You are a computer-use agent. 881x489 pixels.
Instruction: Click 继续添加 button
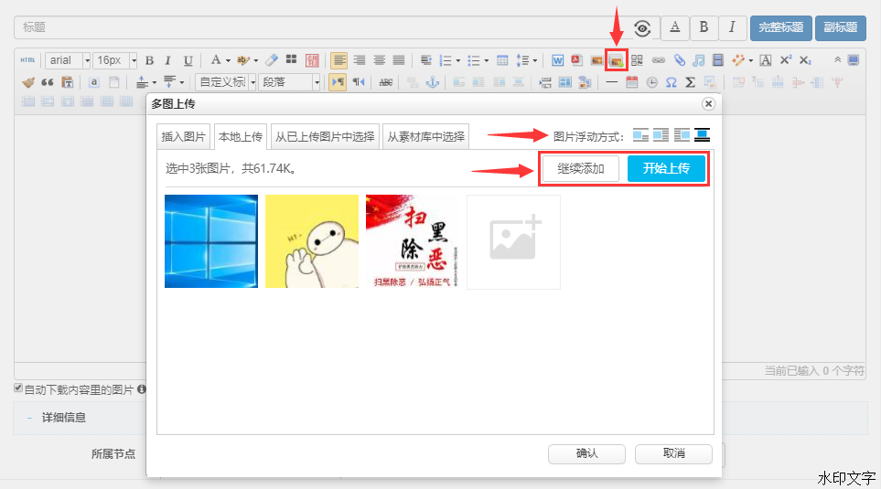581,168
